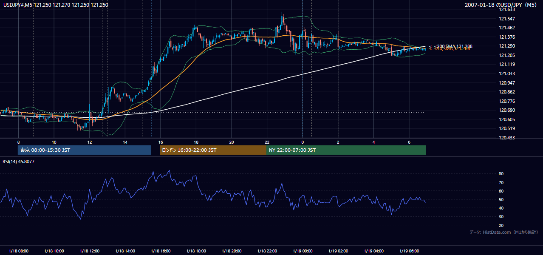The width and height of the screenshot is (543, 255).
Task: Click price axis value 121.033
Action: tap(506, 74)
